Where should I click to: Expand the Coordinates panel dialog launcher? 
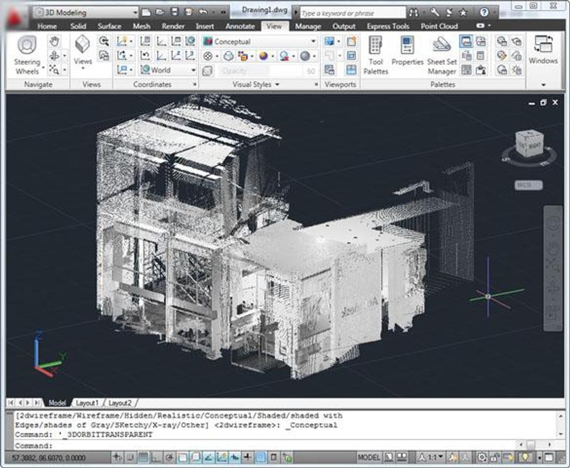coord(195,84)
